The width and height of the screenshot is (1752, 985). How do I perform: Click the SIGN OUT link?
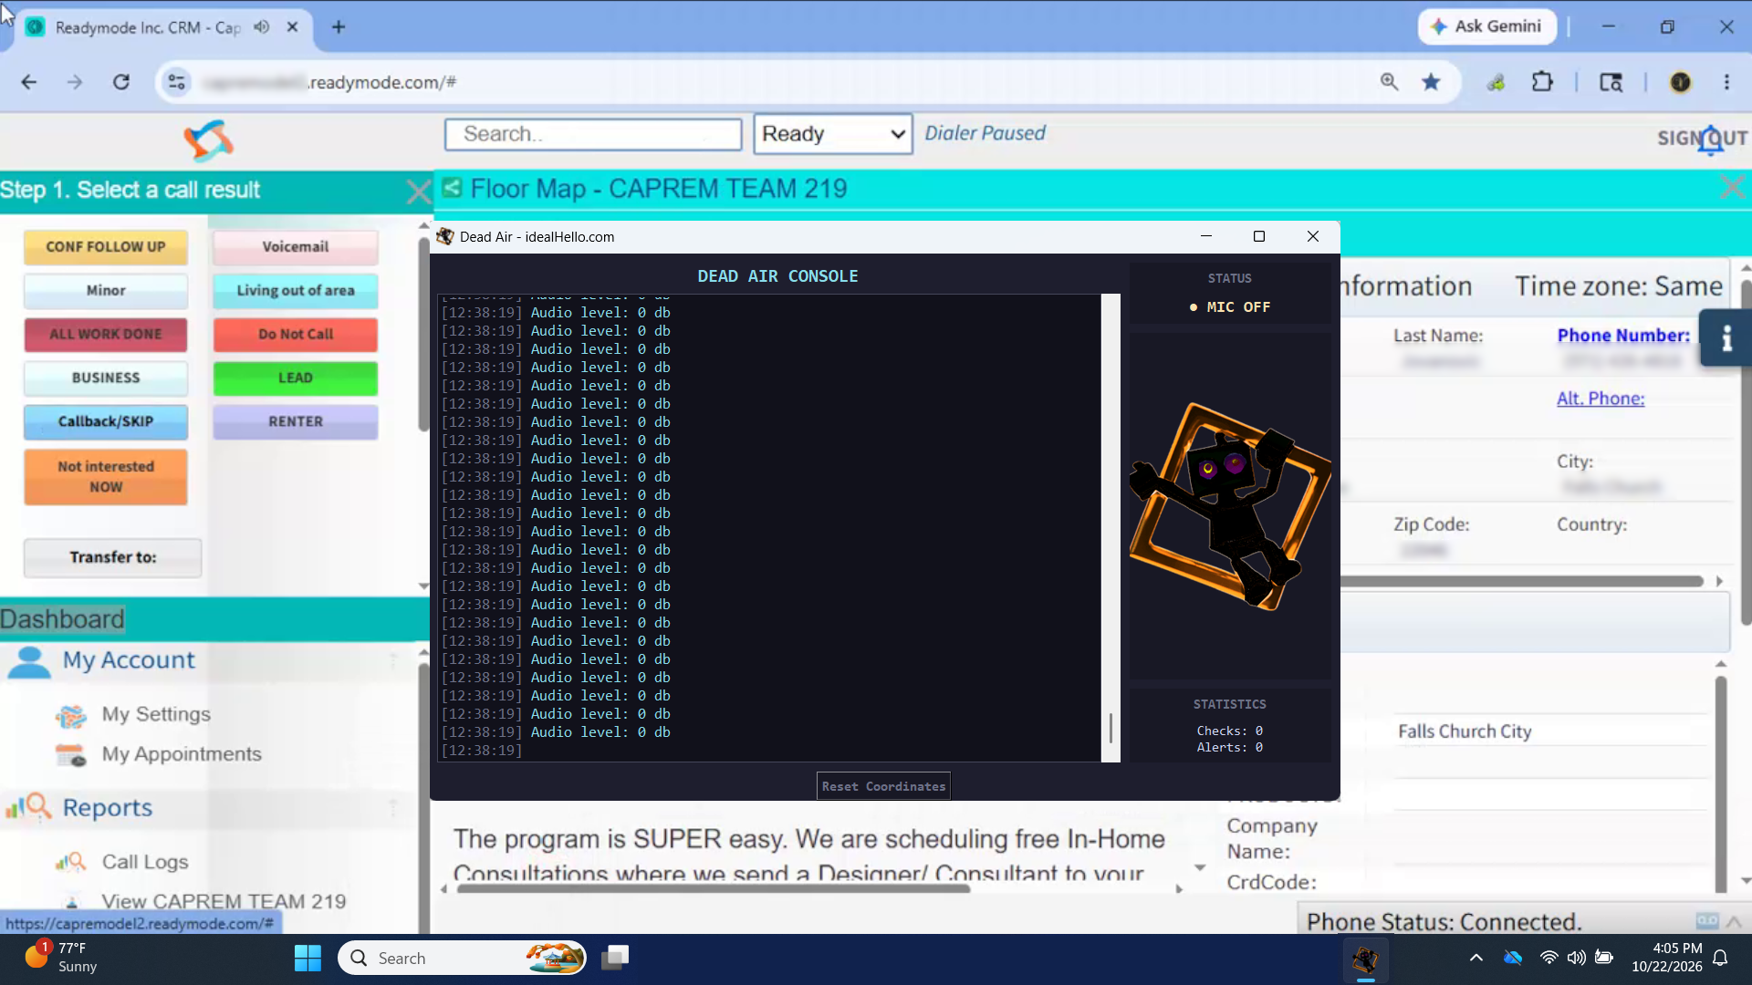point(1702,138)
